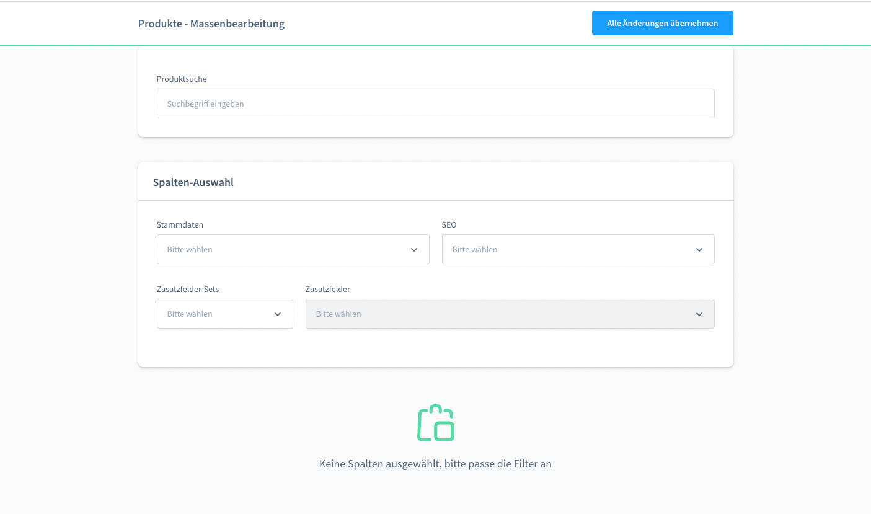
Task: Open the Stammdaten select field
Action: coord(285,249)
